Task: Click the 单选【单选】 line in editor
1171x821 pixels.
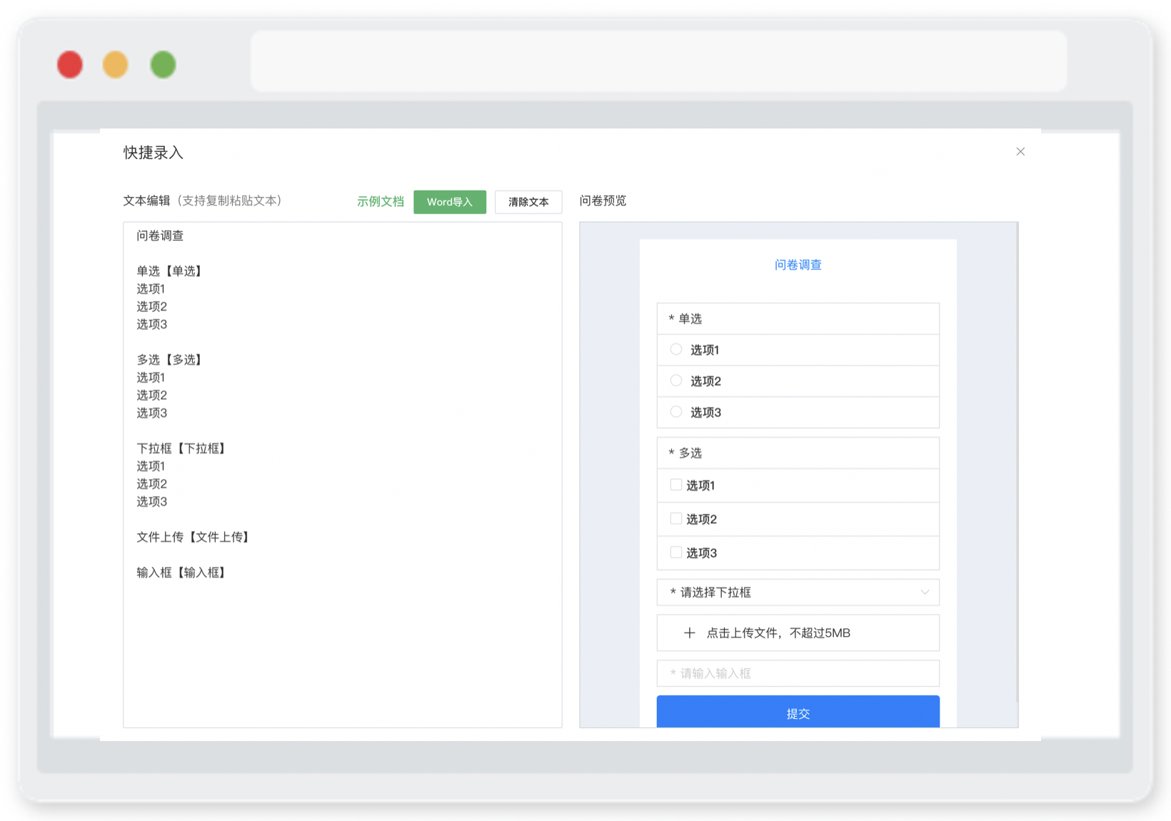Action: [171, 271]
